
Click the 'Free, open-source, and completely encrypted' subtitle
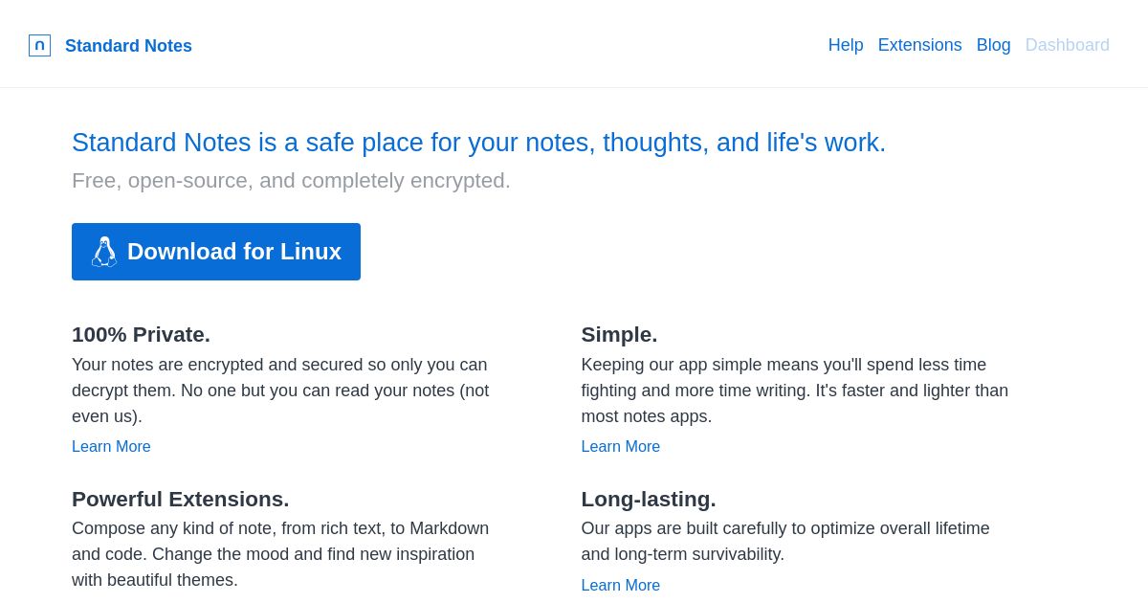(x=291, y=181)
